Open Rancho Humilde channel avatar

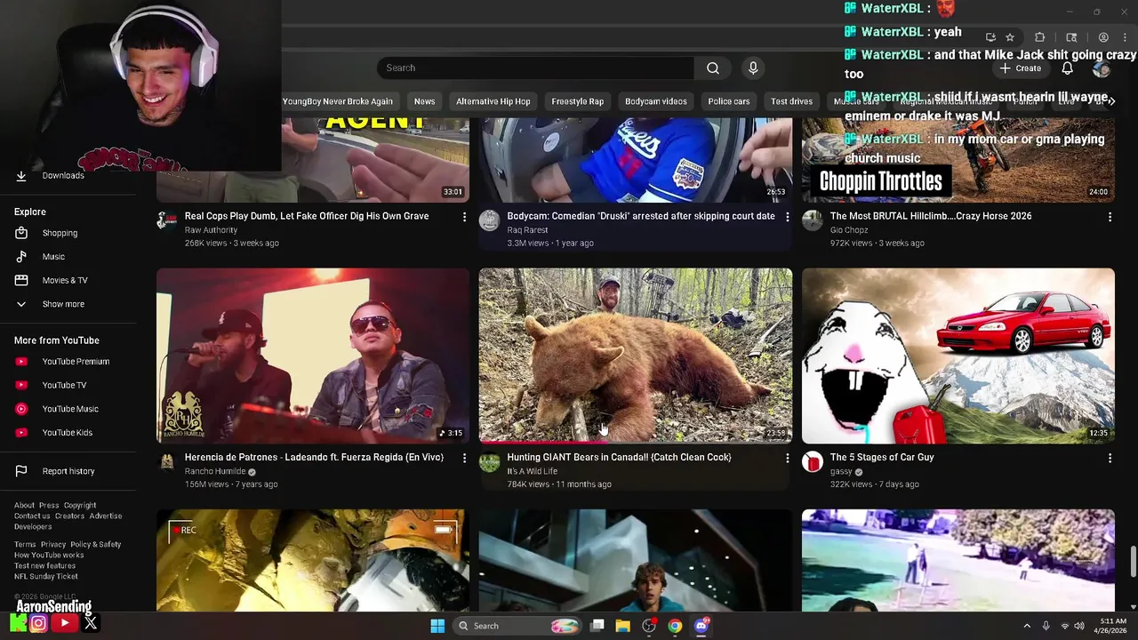[x=167, y=461]
